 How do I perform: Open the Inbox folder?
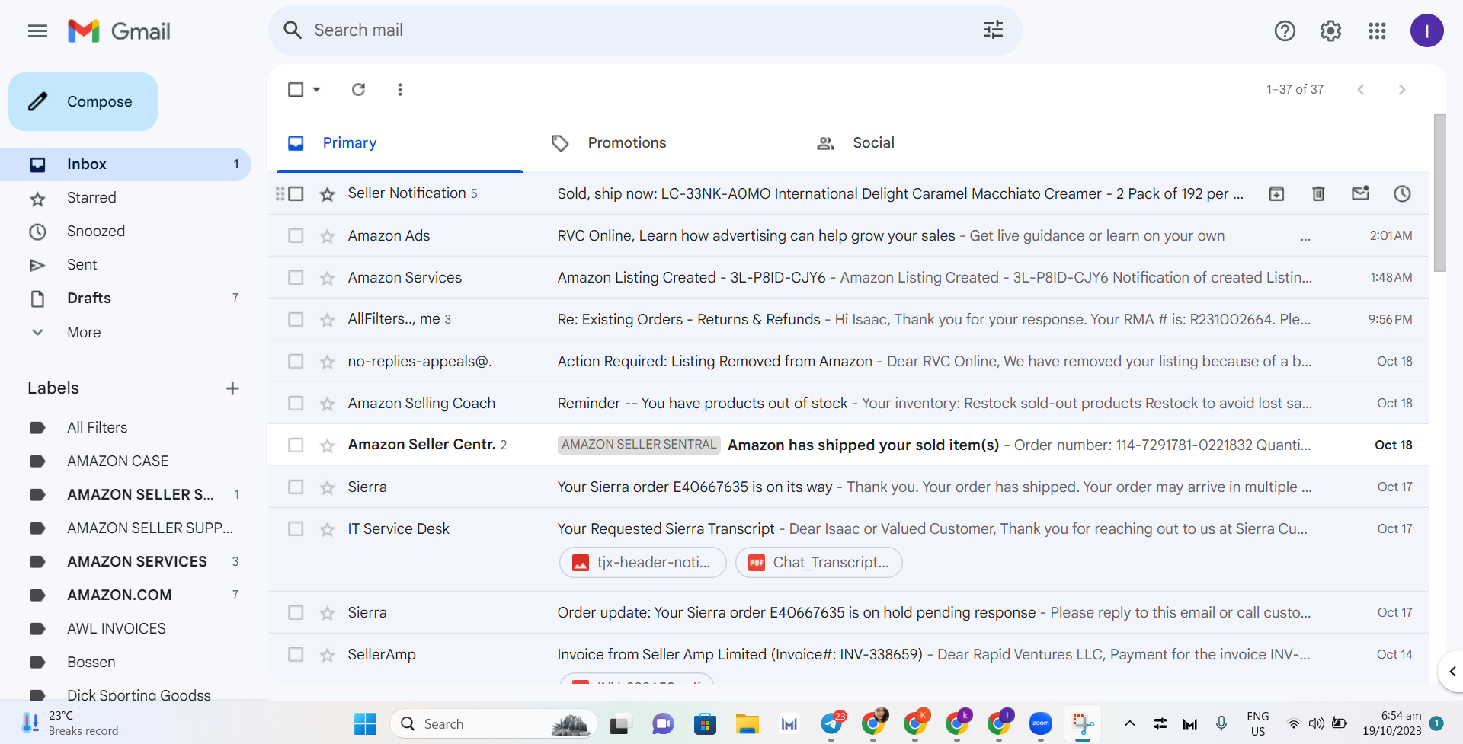point(125,164)
